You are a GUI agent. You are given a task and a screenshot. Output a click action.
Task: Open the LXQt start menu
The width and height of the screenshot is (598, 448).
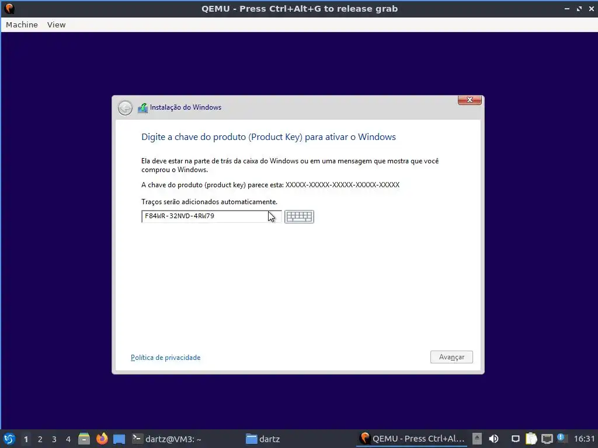[x=9, y=439]
